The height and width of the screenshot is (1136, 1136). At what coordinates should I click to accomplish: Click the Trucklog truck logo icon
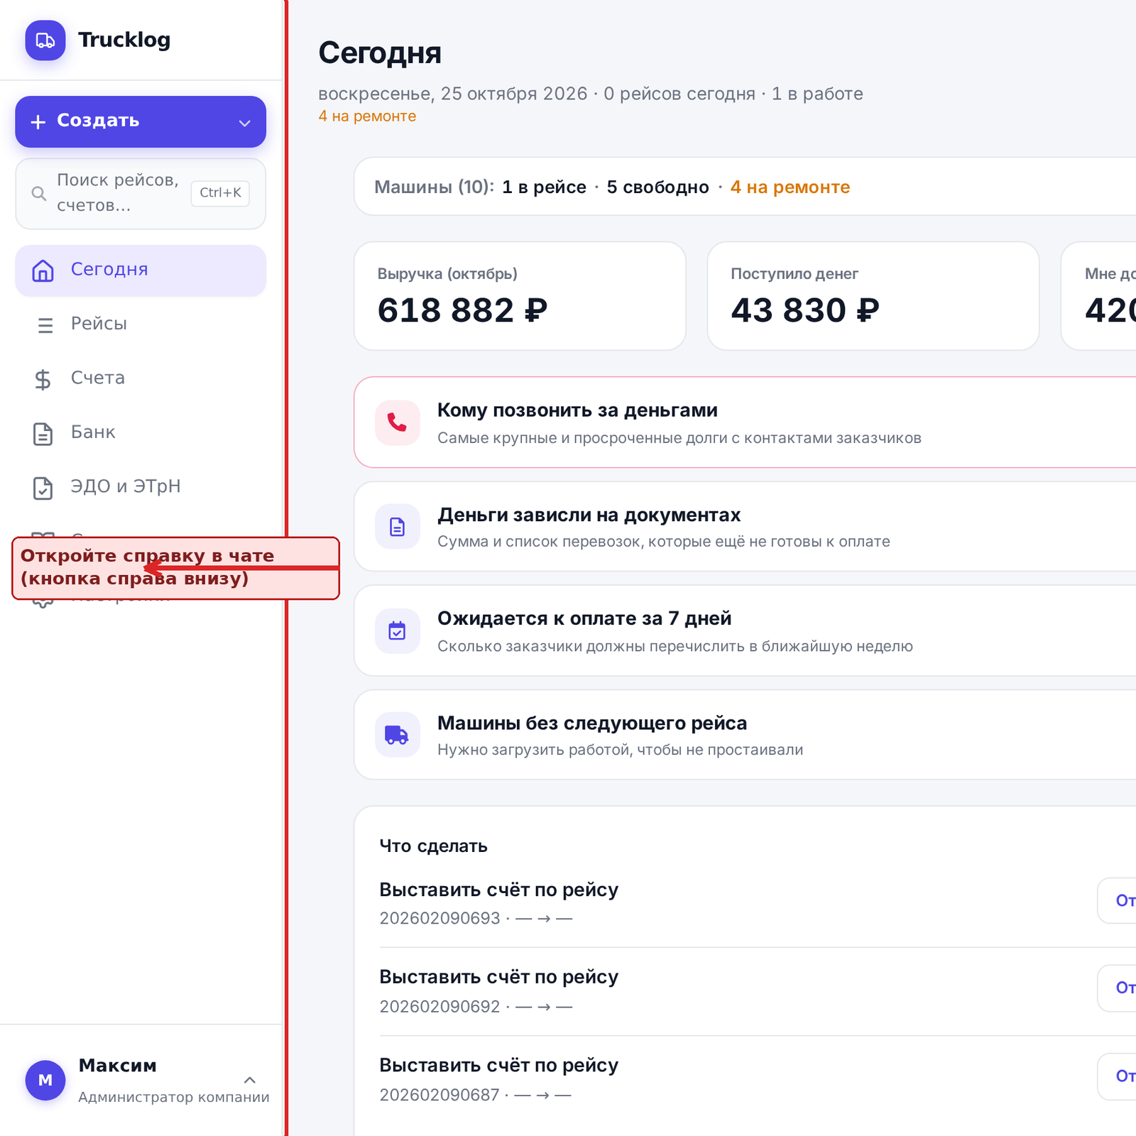[x=45, y=40]
